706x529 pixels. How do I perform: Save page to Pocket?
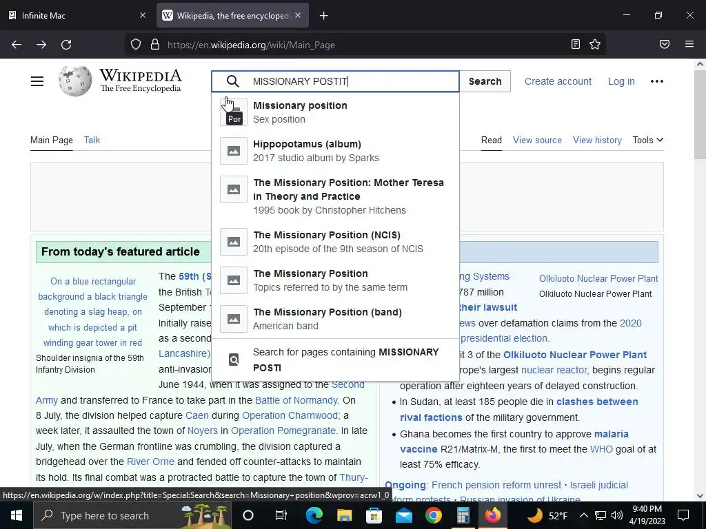click(665, 45)
